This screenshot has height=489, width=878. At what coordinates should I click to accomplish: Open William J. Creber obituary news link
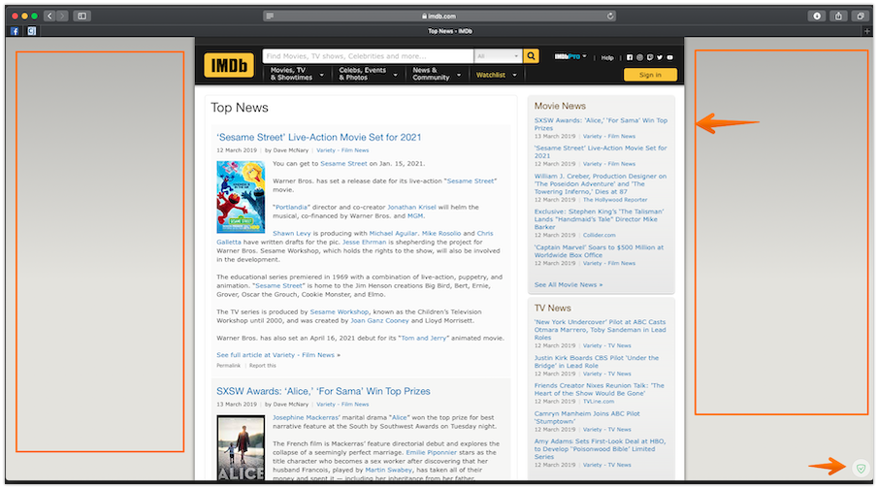click(x=601, y=183)
